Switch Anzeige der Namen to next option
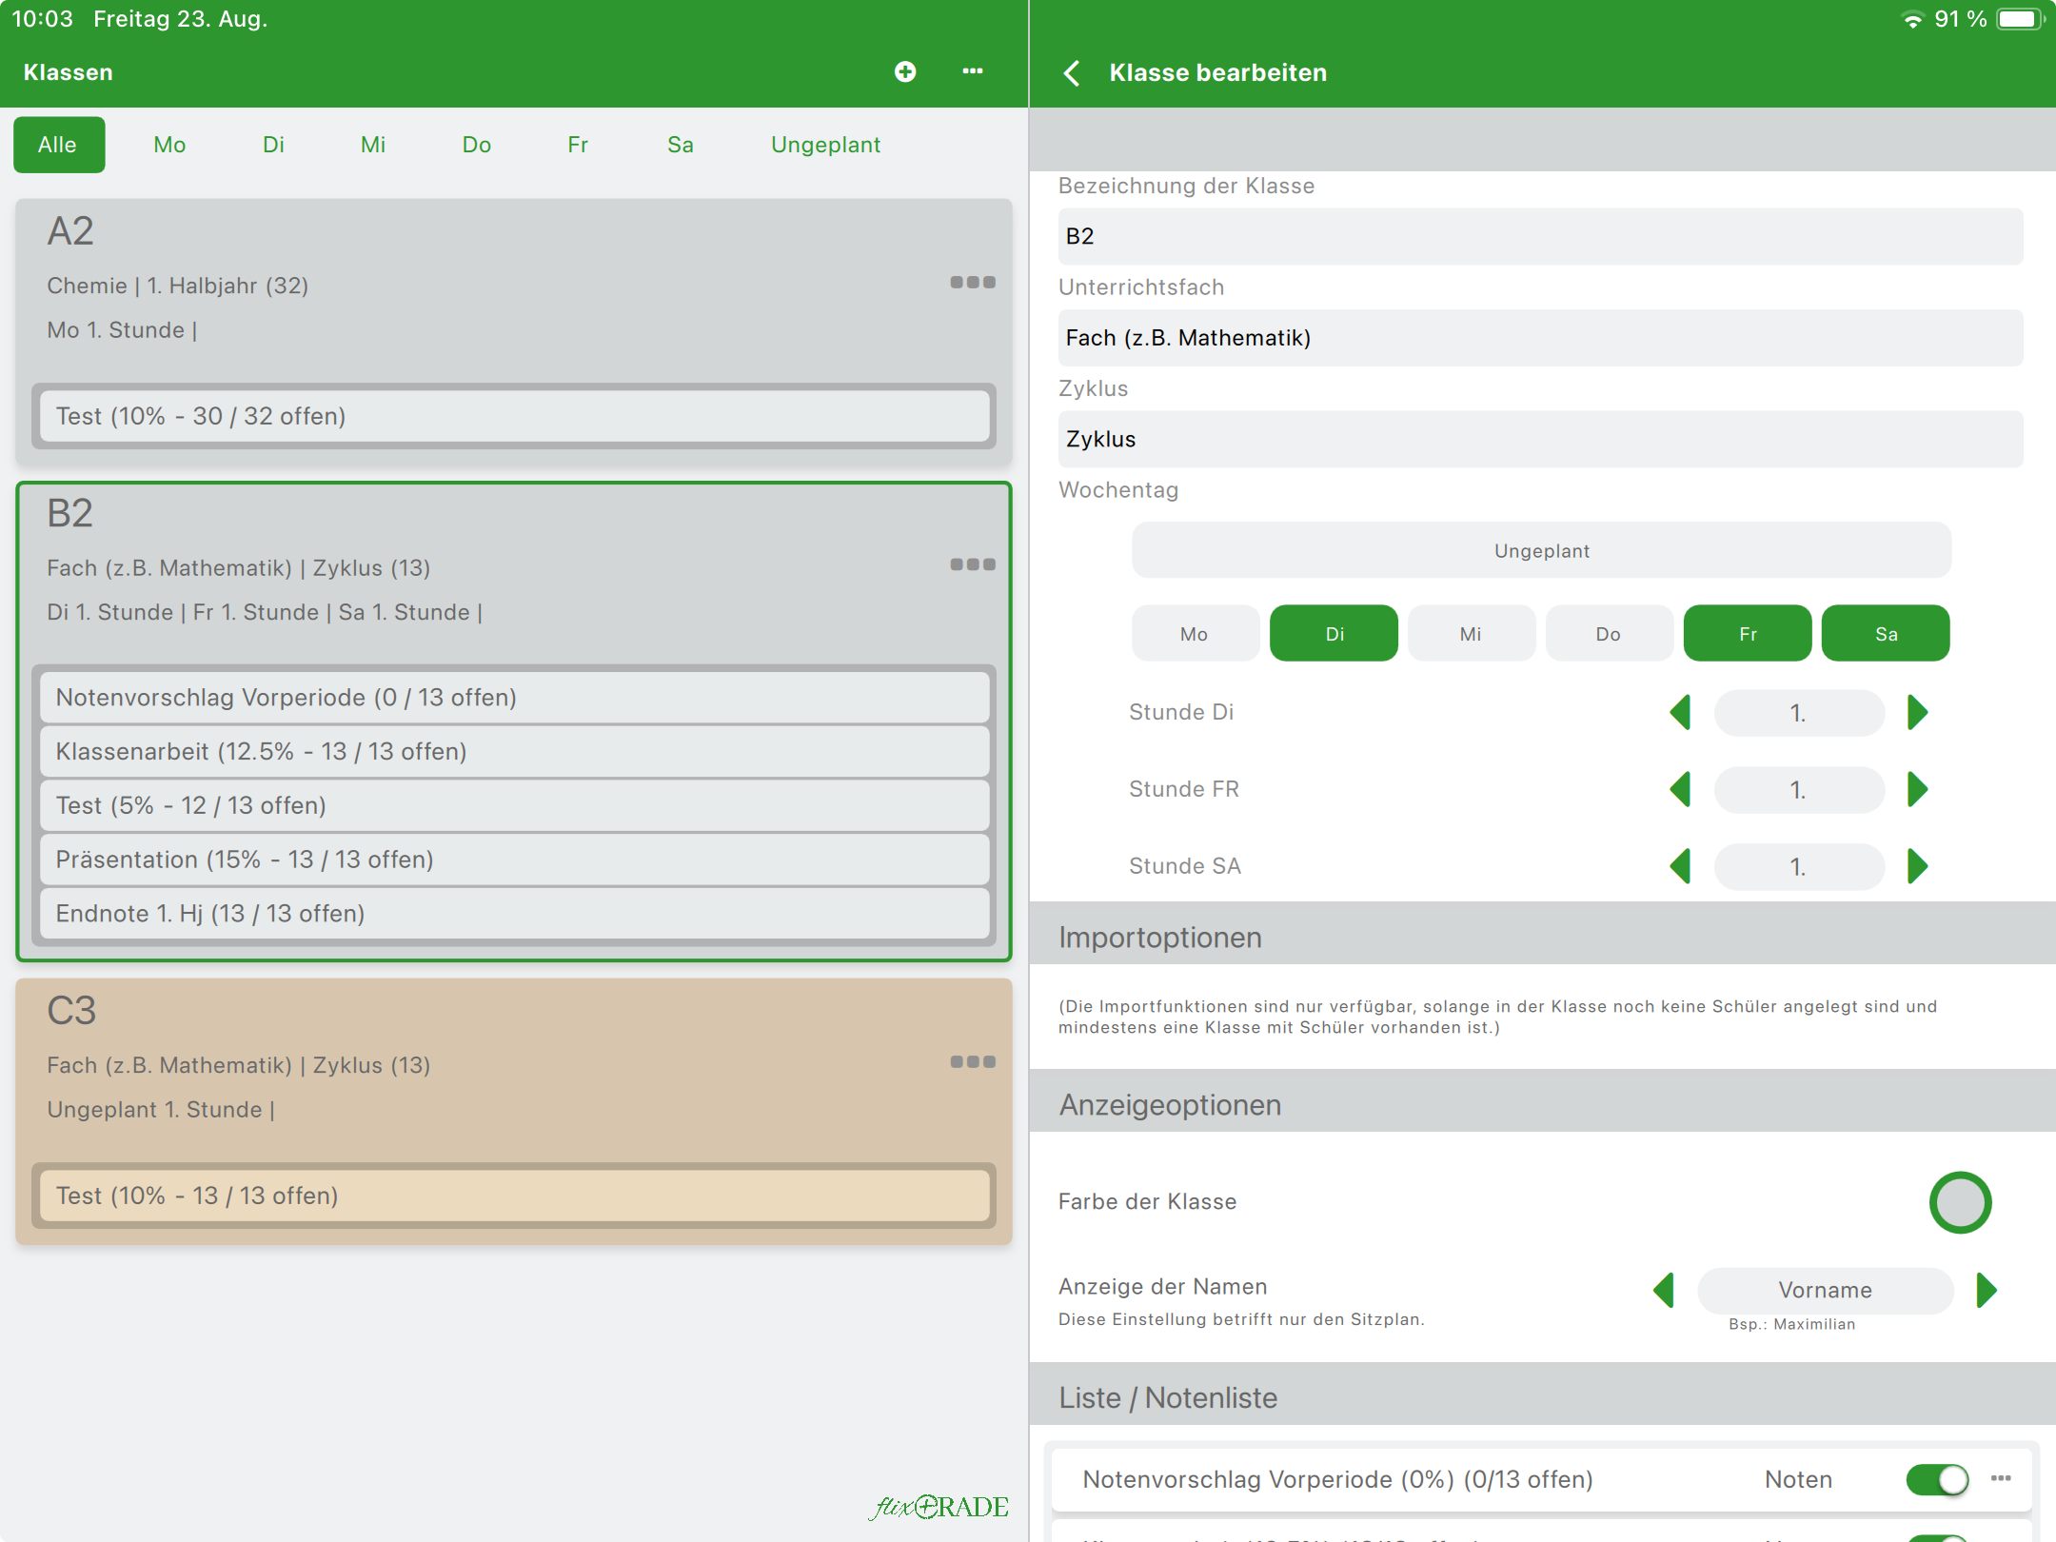 pyautogui.click(x=1987, y=1290)
